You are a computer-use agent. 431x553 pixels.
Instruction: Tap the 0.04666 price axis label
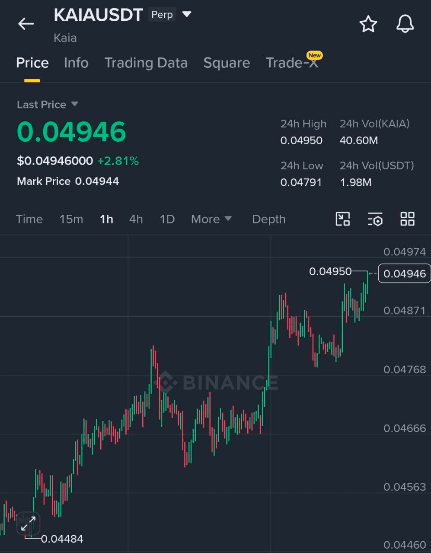click(405, 428)
